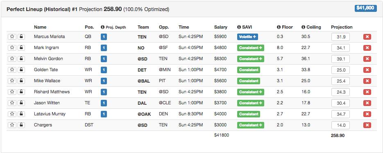
Task: Toggle lock icon for Mark Ingram
Action: [x=21, y=47]
